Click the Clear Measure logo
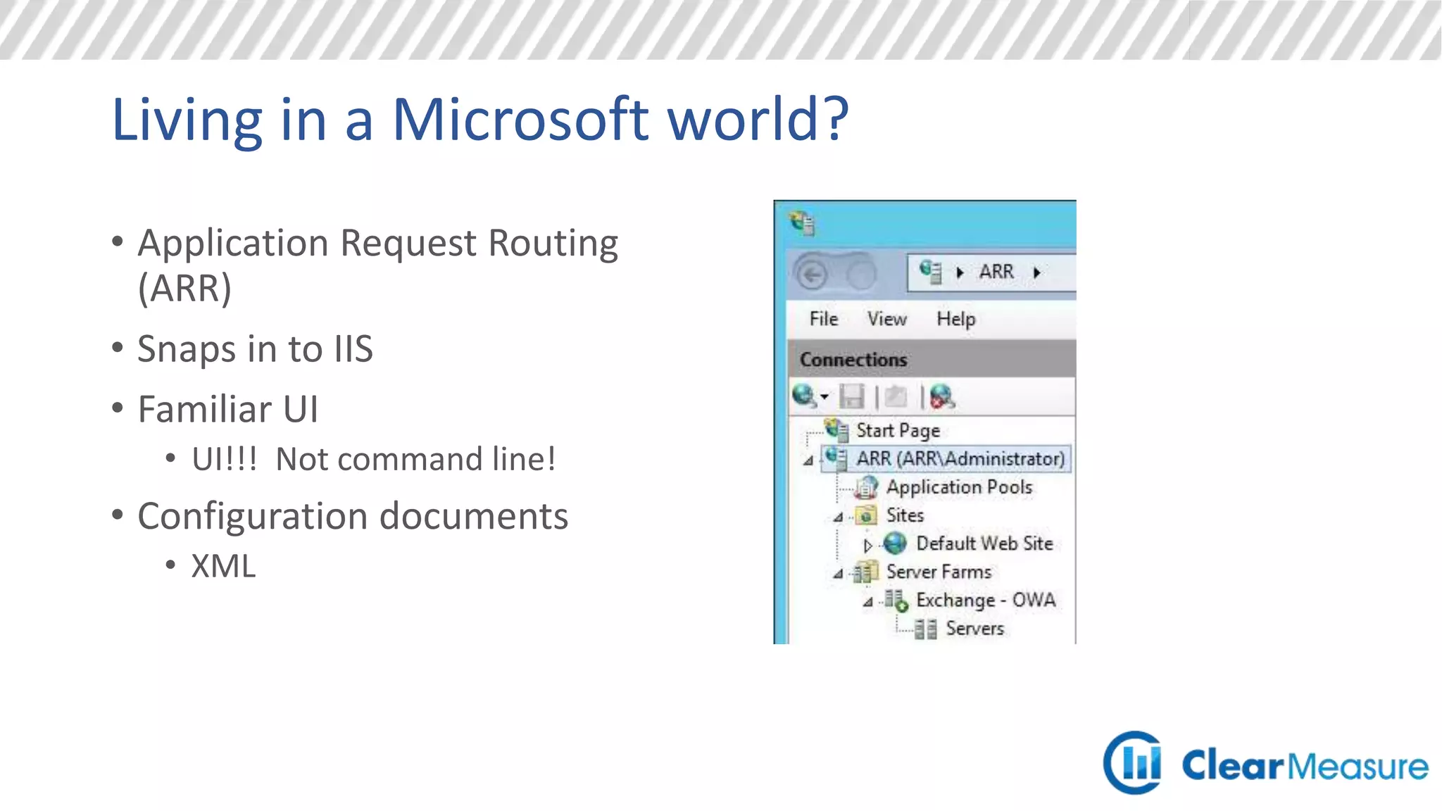The width and height of the screenshot is (1442, 811). click(1265, 763)
